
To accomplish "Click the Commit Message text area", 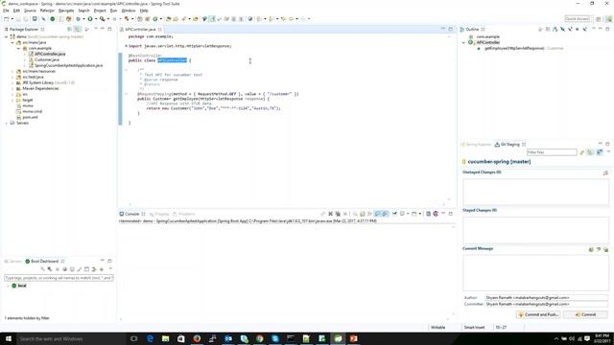I will [535, 272].
